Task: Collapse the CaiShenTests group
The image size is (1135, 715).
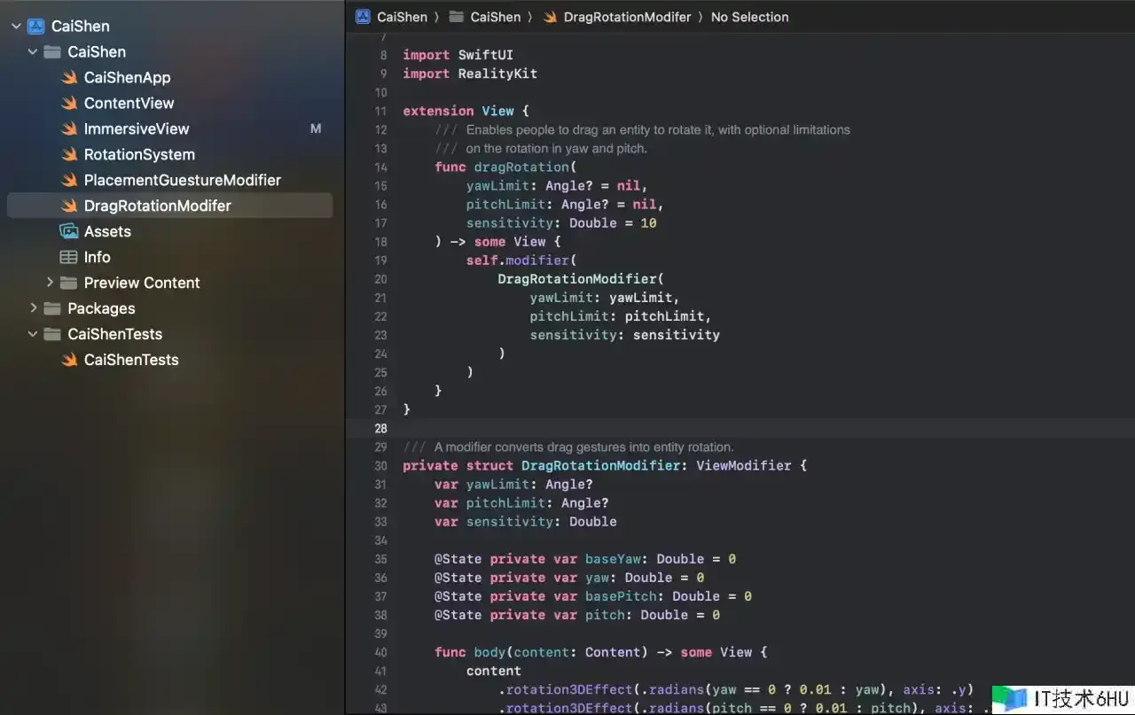Action: click(33, 334)
